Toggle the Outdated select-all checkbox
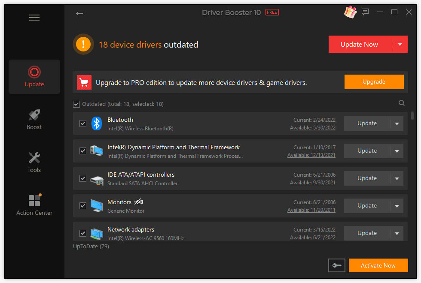Viewport: 421px width, 283px height. 76,104
